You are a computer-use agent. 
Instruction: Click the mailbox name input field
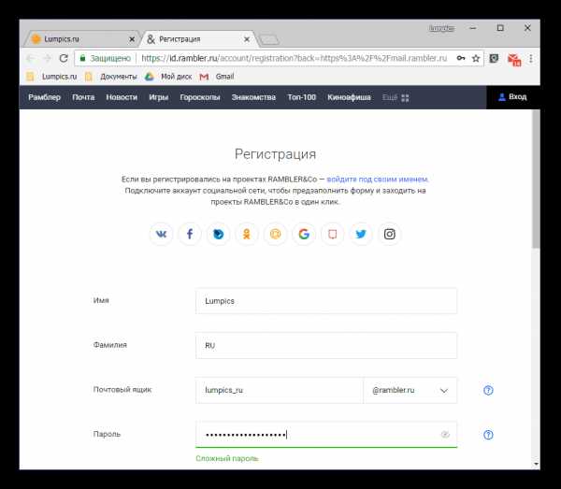[x=280, y=390]
